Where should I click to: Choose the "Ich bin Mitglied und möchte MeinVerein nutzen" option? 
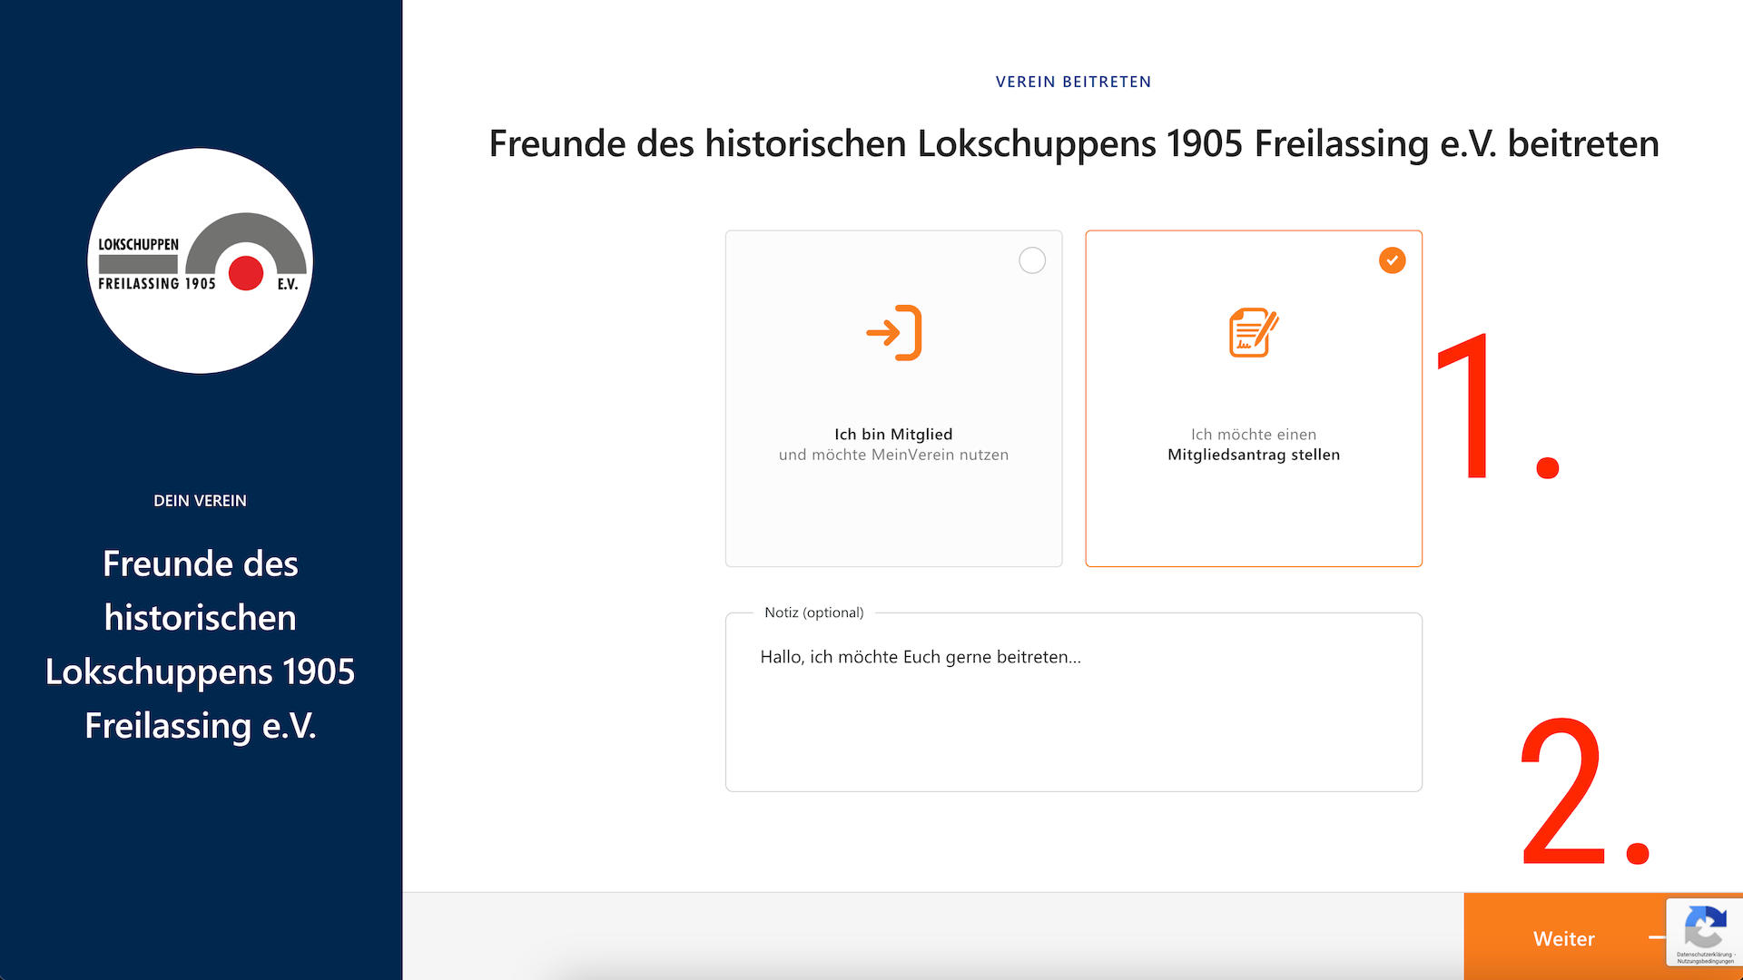tap(893, 397)
